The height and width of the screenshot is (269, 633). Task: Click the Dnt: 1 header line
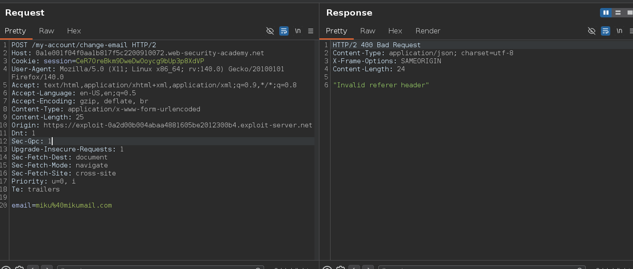coord(23,133)
